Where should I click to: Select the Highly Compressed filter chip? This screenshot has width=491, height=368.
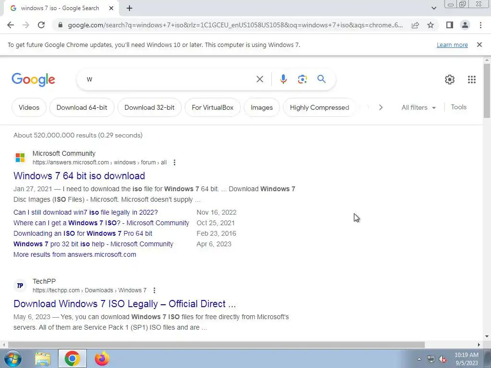[319, 107]
